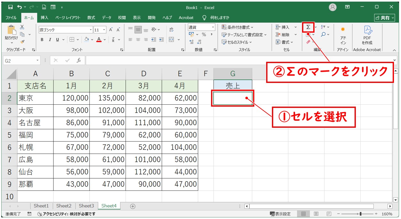The image size is (401, 219).
Task: Click the fill color bucket icon
Action: (86, 40)
